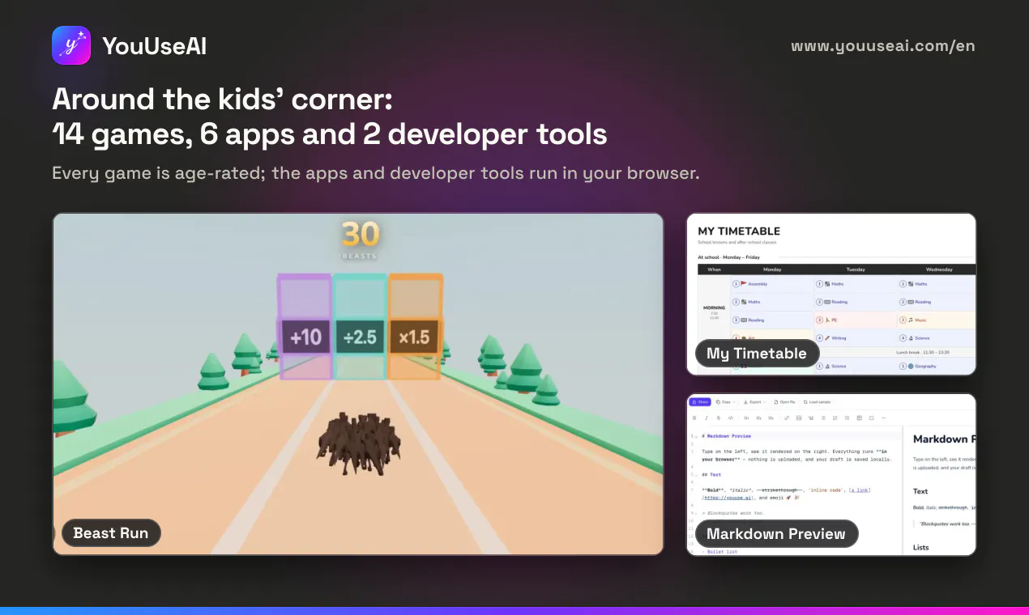
Task: Click the MY TIMETABLE page title
Action: coord(739,231)
